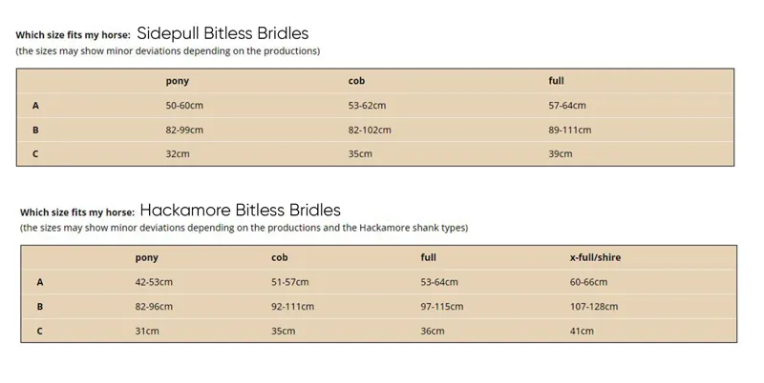
Task: Click row label A in the Sidepull table
Action: tap(35, 106)
